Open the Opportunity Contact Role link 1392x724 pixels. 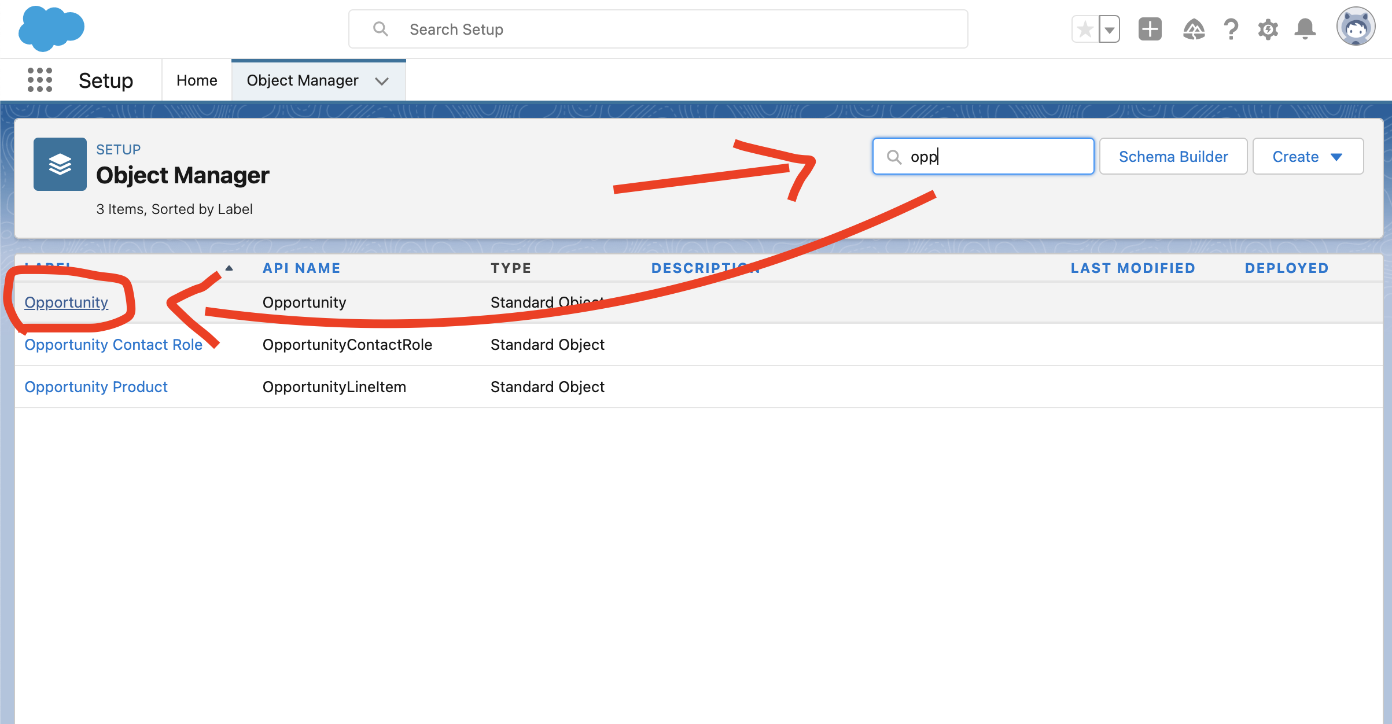[113, 345]
